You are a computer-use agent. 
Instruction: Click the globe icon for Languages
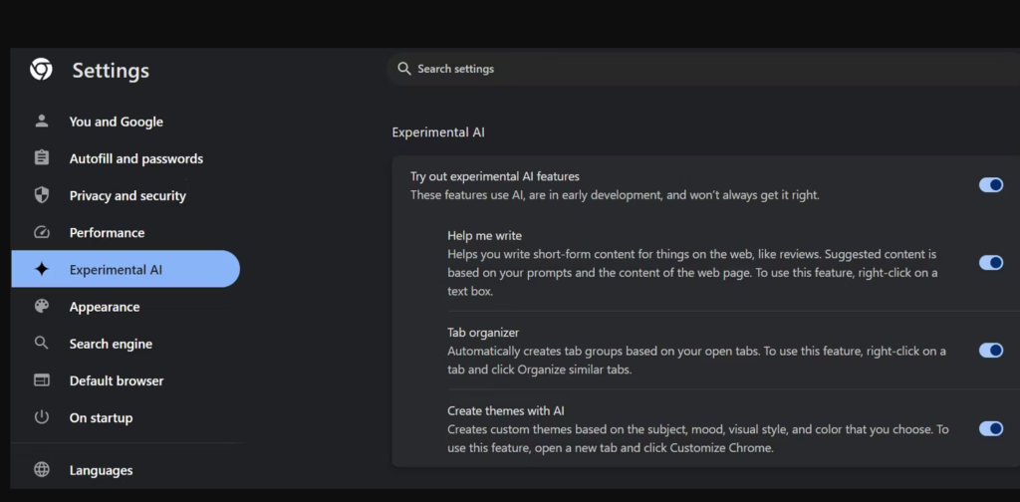(x=42, y=469)
